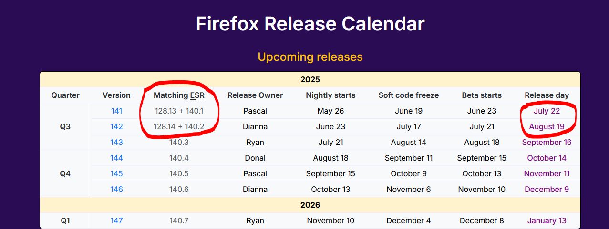The image size is (609, 229).
Task: Follow the October 14 release date link
Action: tap(547, 158)
